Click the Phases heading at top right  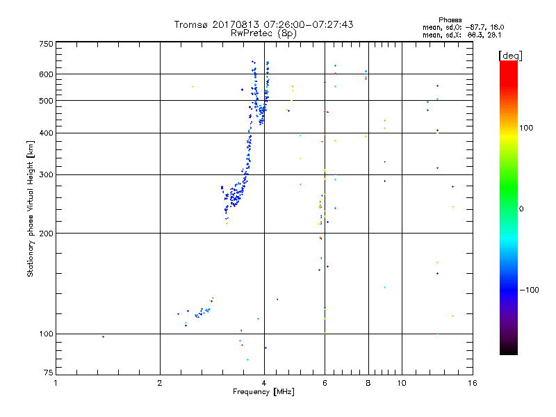coord(450,20)
